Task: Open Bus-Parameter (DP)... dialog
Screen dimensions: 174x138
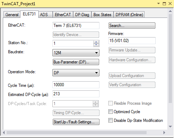Action: (x=76, y=62)
